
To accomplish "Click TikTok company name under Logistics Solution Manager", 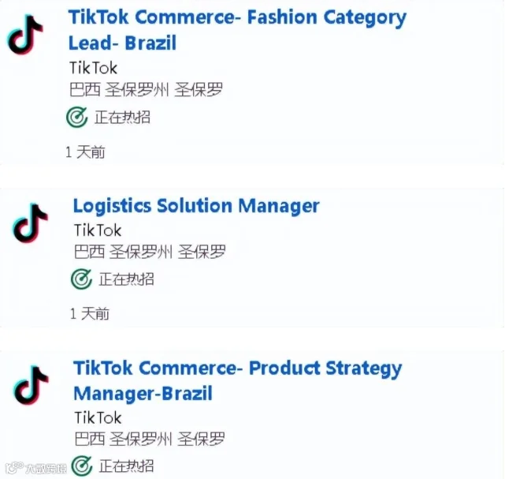I will pos(98,230).
